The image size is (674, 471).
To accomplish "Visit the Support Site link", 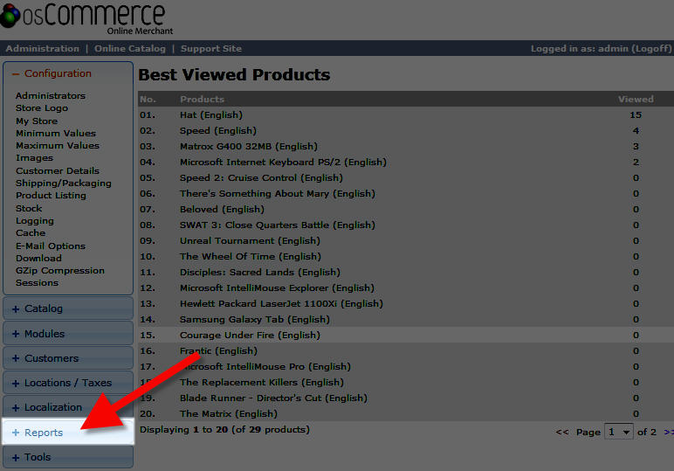I will click(210, 49).
